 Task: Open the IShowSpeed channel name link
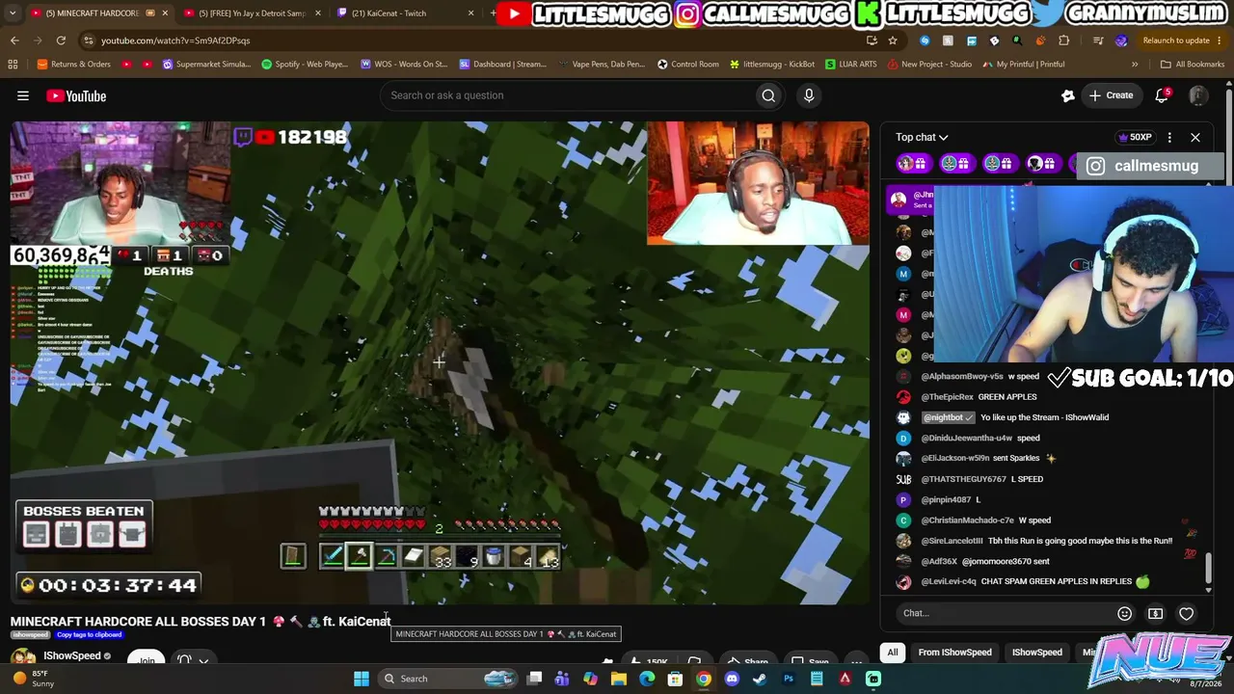click(72, 656)
